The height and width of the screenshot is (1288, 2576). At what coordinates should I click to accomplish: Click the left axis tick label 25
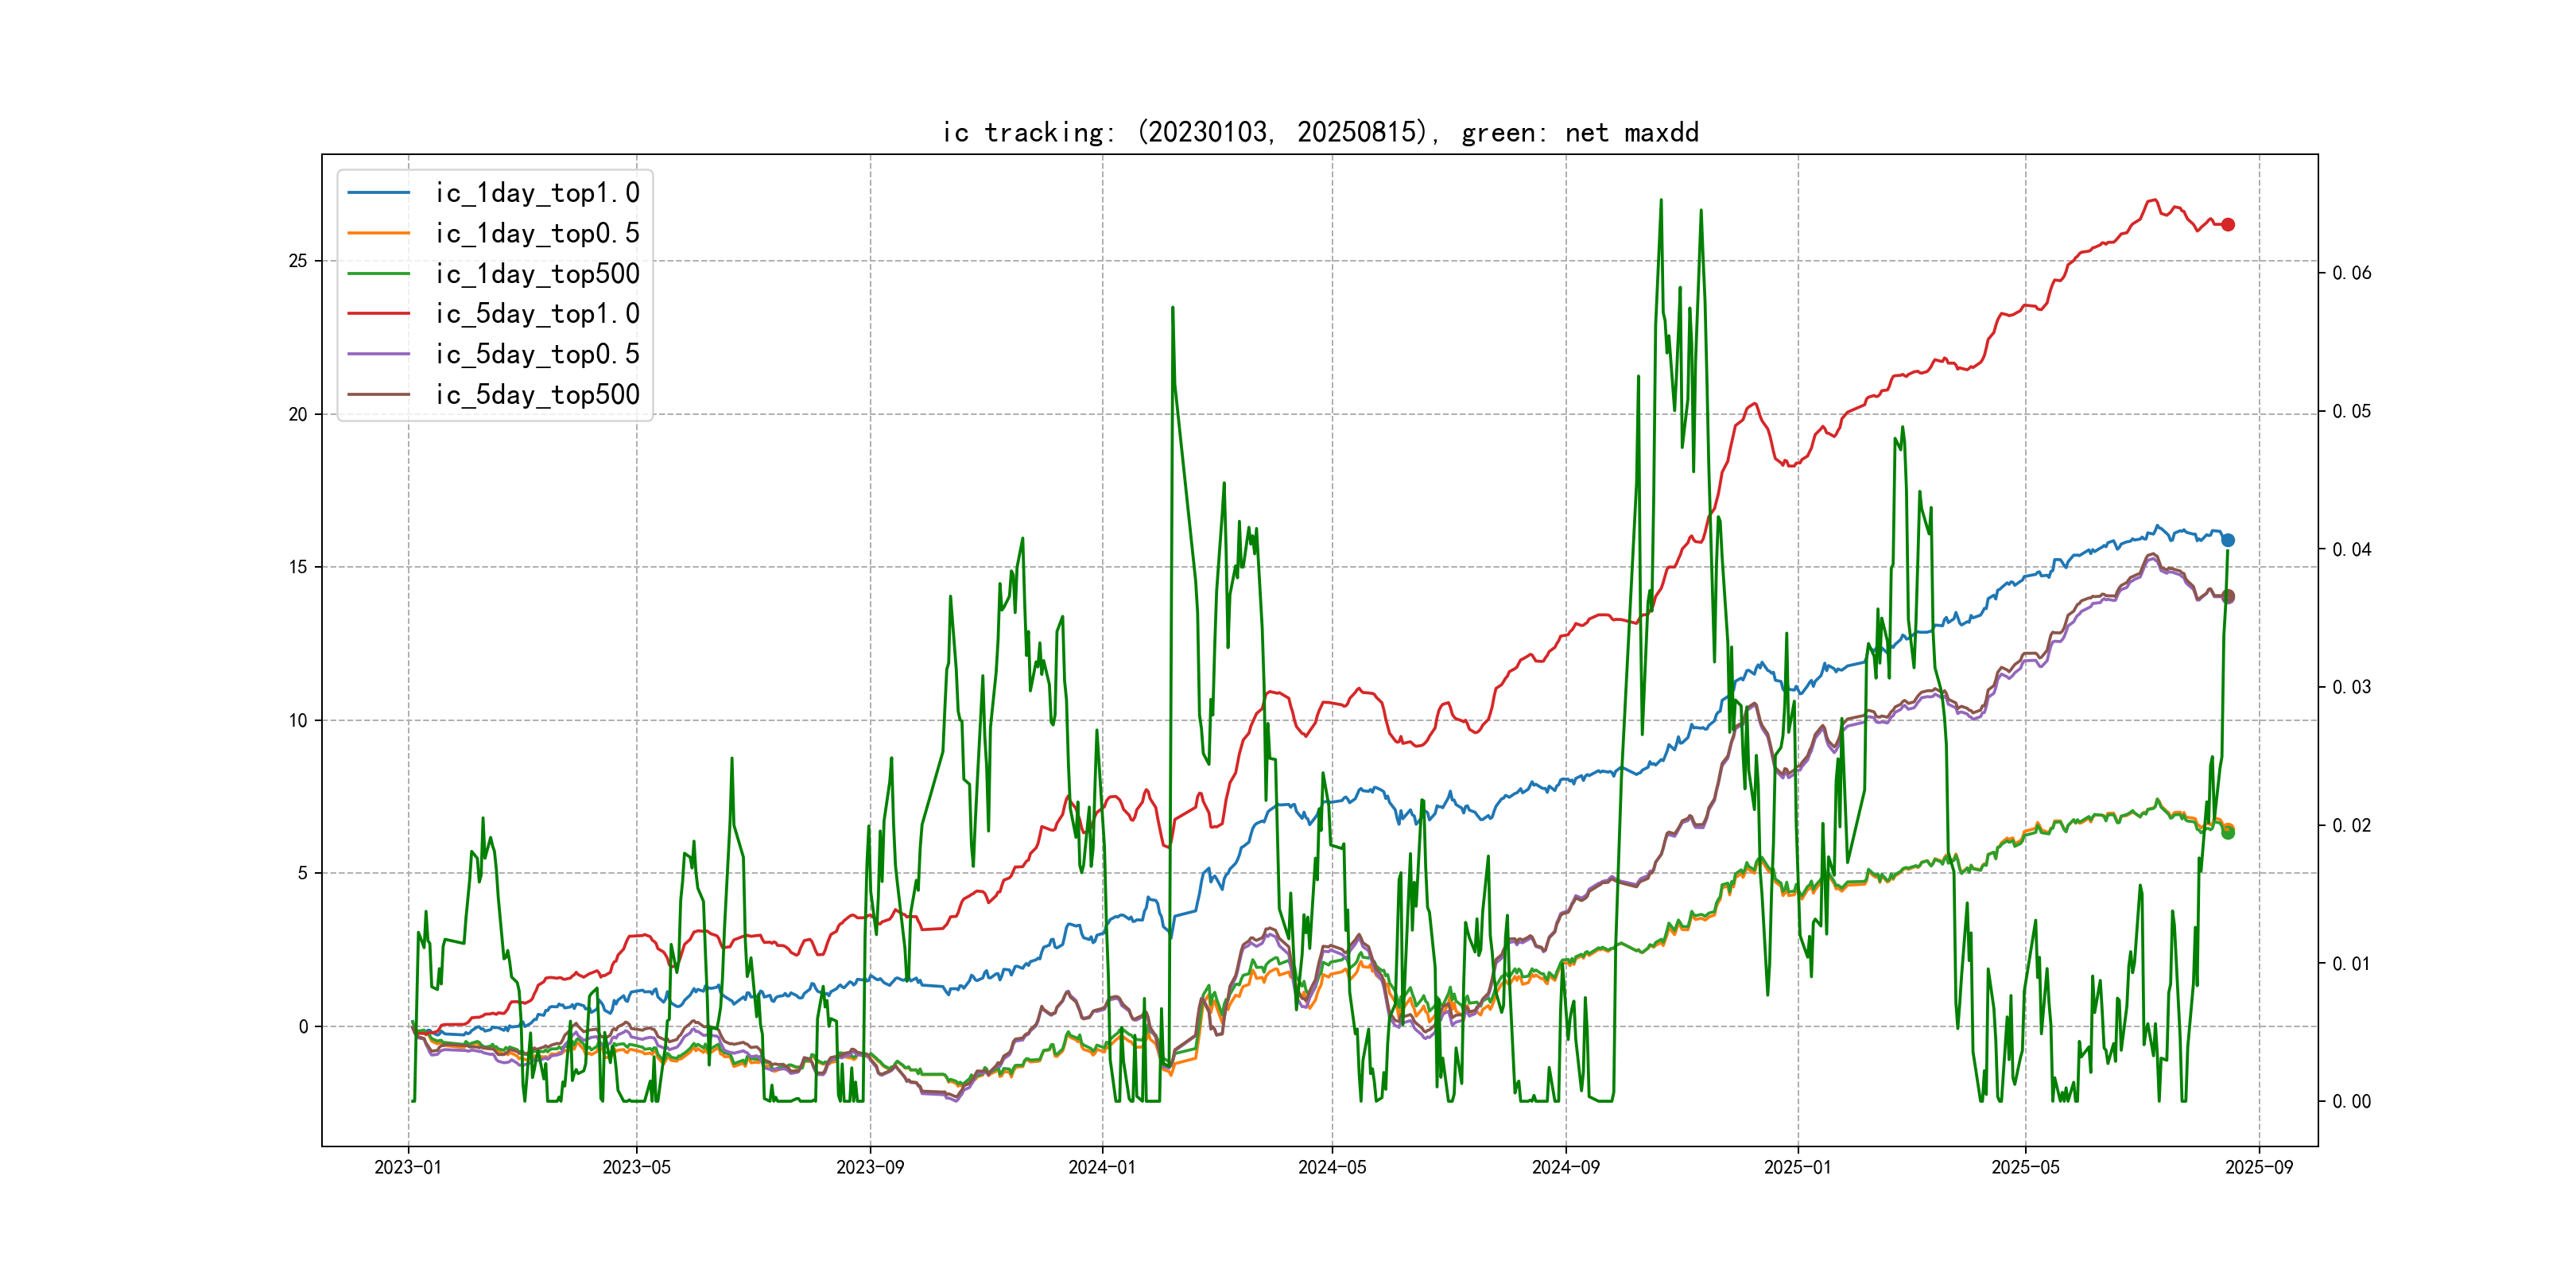tap(298, 261)
